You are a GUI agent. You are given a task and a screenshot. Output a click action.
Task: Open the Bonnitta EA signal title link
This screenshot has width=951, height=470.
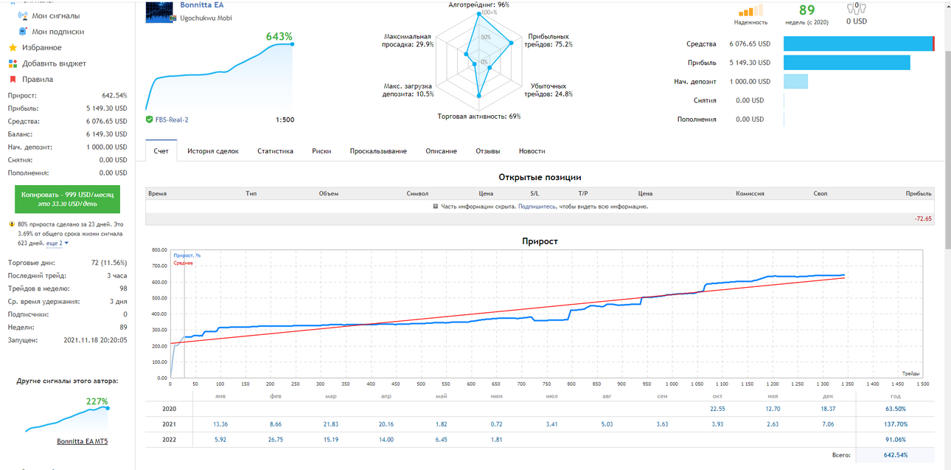tap(201, 5)
